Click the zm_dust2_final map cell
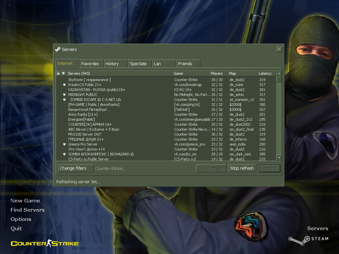Screen dimensions: 339x254 (241, 129)
